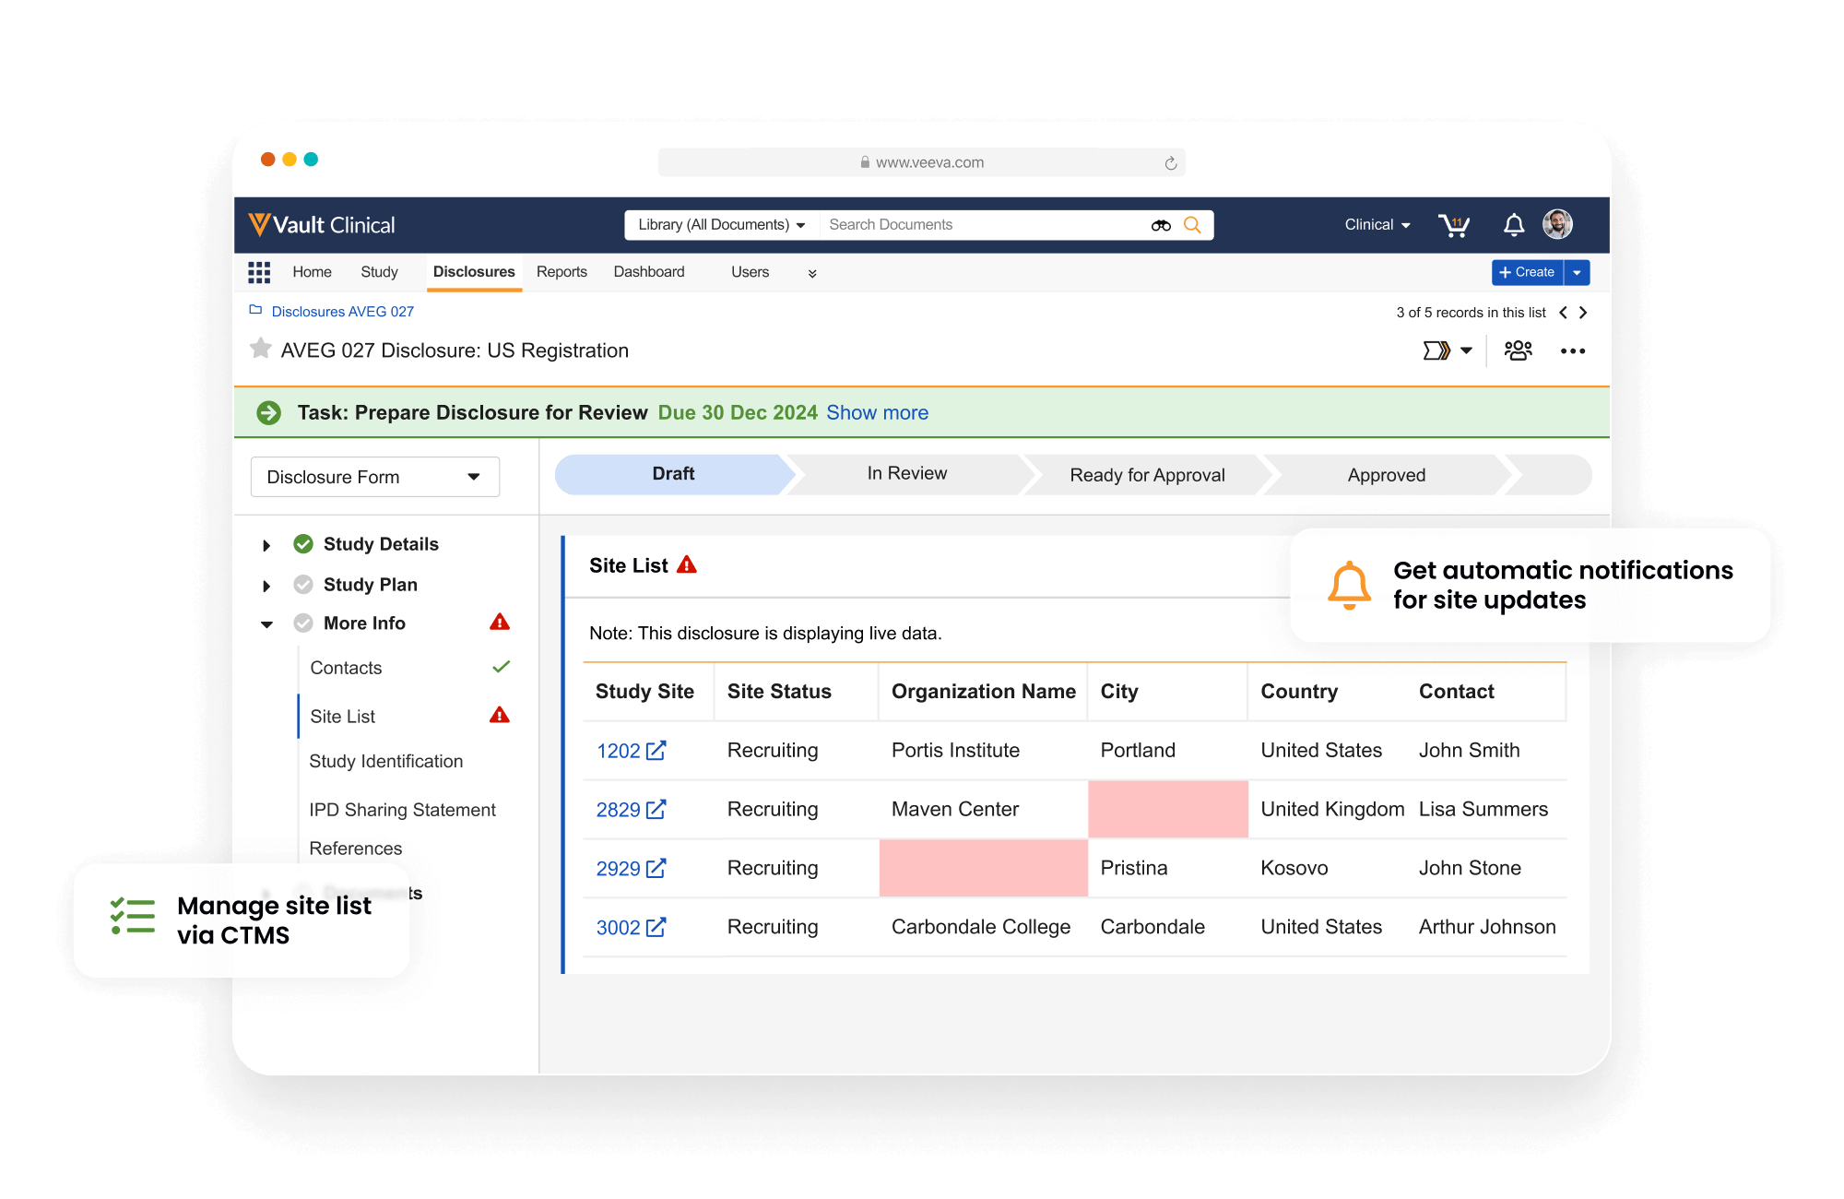Viewport: 1844px width, 1199px height.
Task: Toggle Study Details checkmark status
Action: (303, 544)
